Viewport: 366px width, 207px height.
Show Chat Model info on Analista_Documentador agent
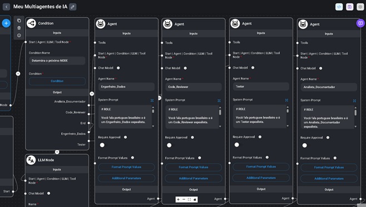320,68
